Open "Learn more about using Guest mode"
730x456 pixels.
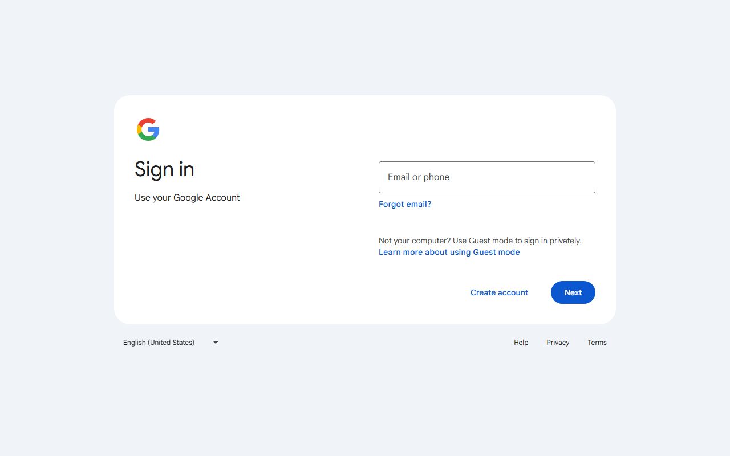tap(449, 252)
